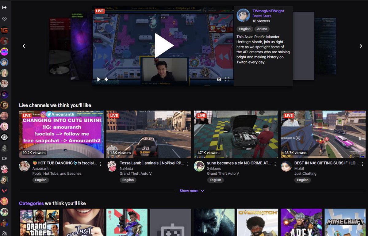Toggle fullscreen on the featured player

(x=227, y=79)
